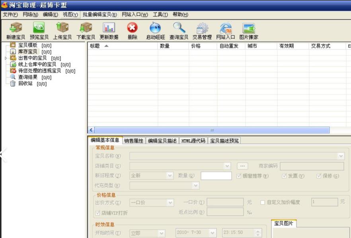Launch 启动旺旺 messenger icon
This screenshot has width=351, height=238.
(x=155, y=28)
